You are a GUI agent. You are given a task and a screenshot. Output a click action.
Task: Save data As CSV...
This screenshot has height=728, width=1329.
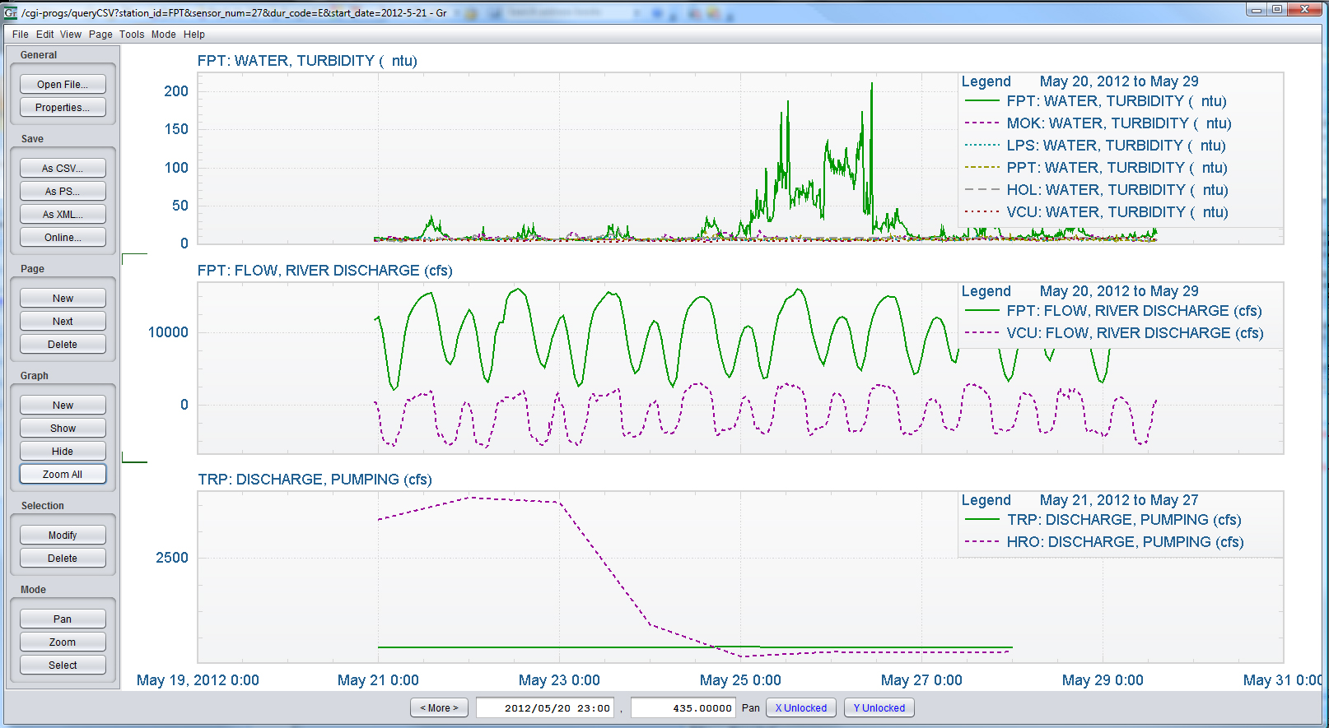[63, 169]
